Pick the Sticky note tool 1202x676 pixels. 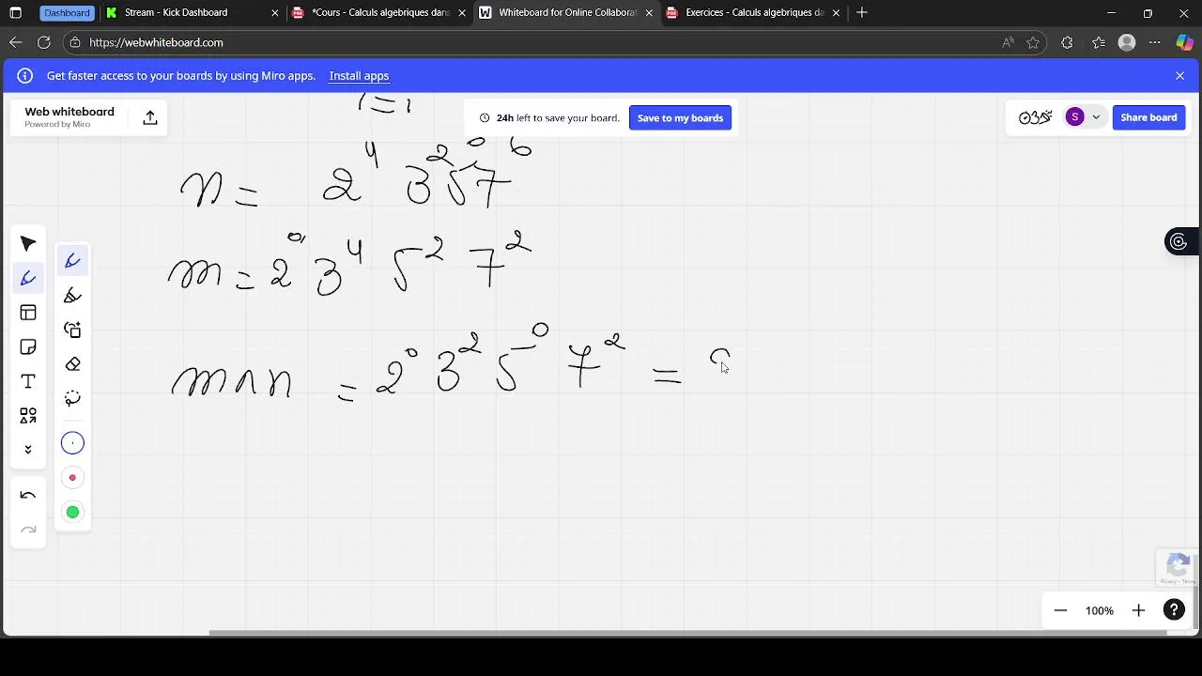28,347
